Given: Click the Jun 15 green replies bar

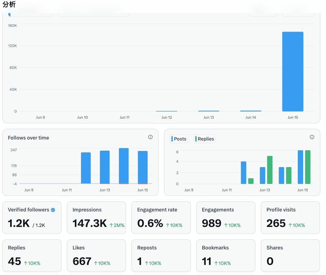Looking at the screenshot, I should 308,167.
